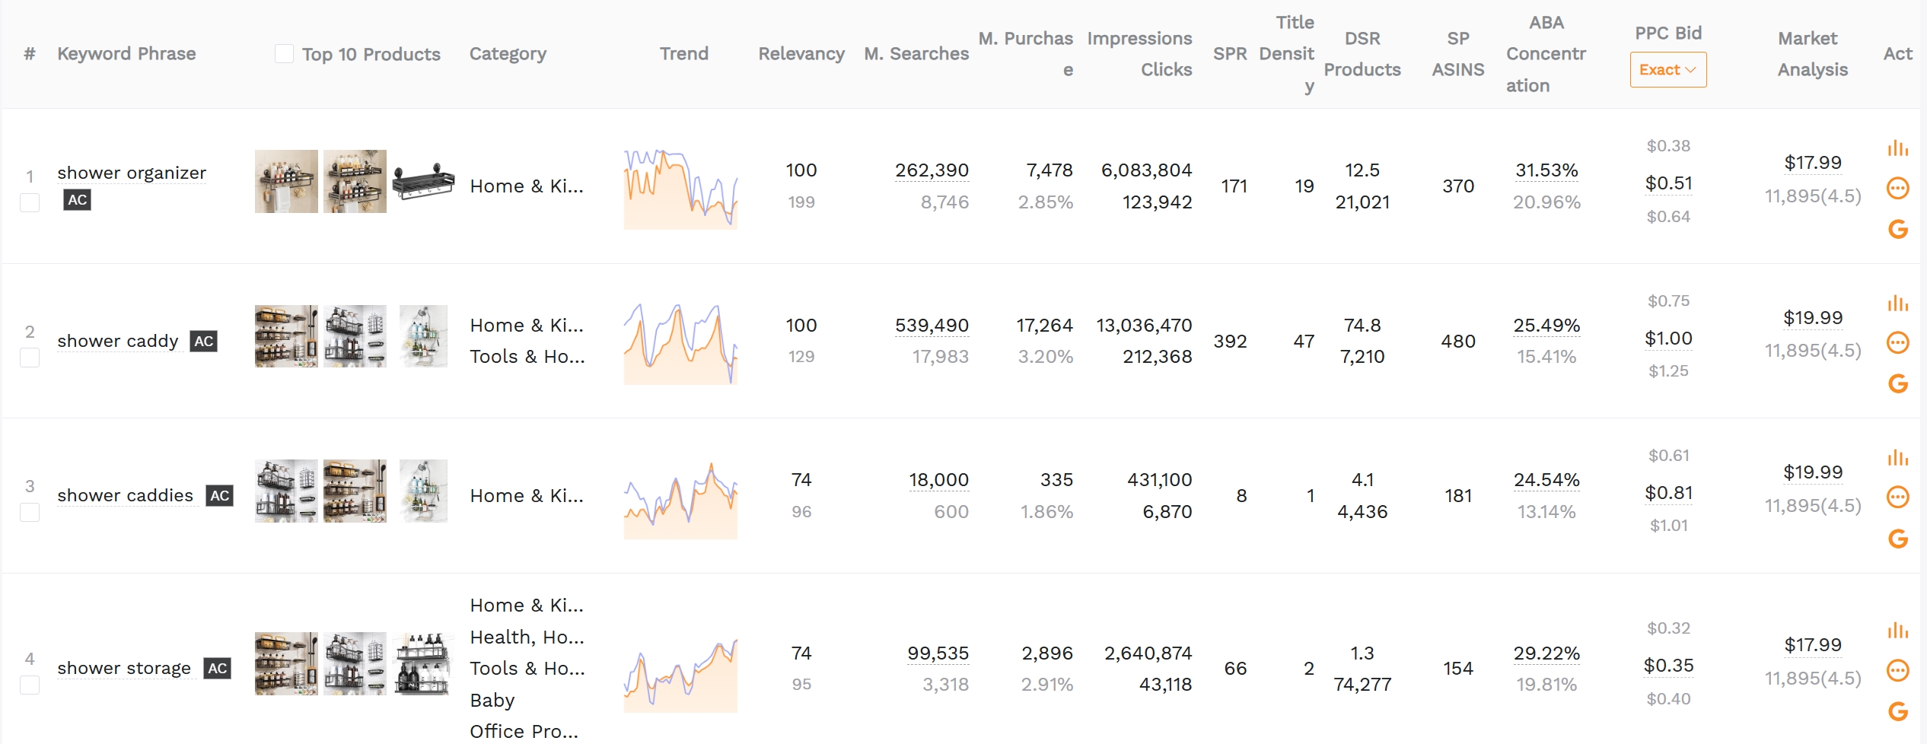Viewport: 1927px width, 744px height.
Task: Open the trend chart for shower caddy
Action: click(x=680, y=343)
